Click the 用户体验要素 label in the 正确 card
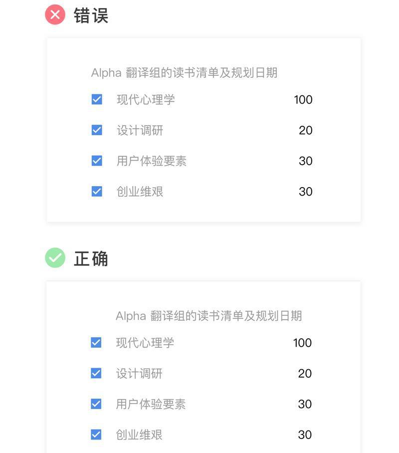This screenshot has height=453, width=399. point(151,404)
